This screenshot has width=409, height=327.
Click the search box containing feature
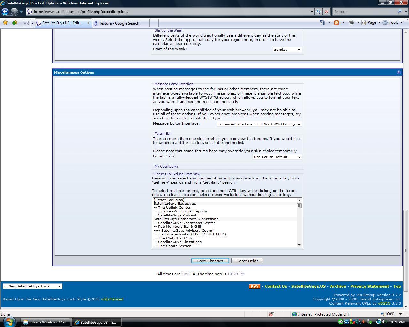point(364,12)
